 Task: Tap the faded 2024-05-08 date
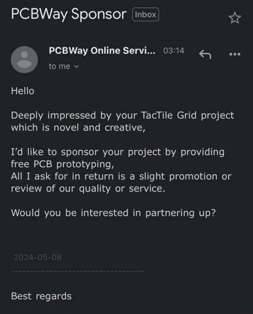tap(38, 258)
